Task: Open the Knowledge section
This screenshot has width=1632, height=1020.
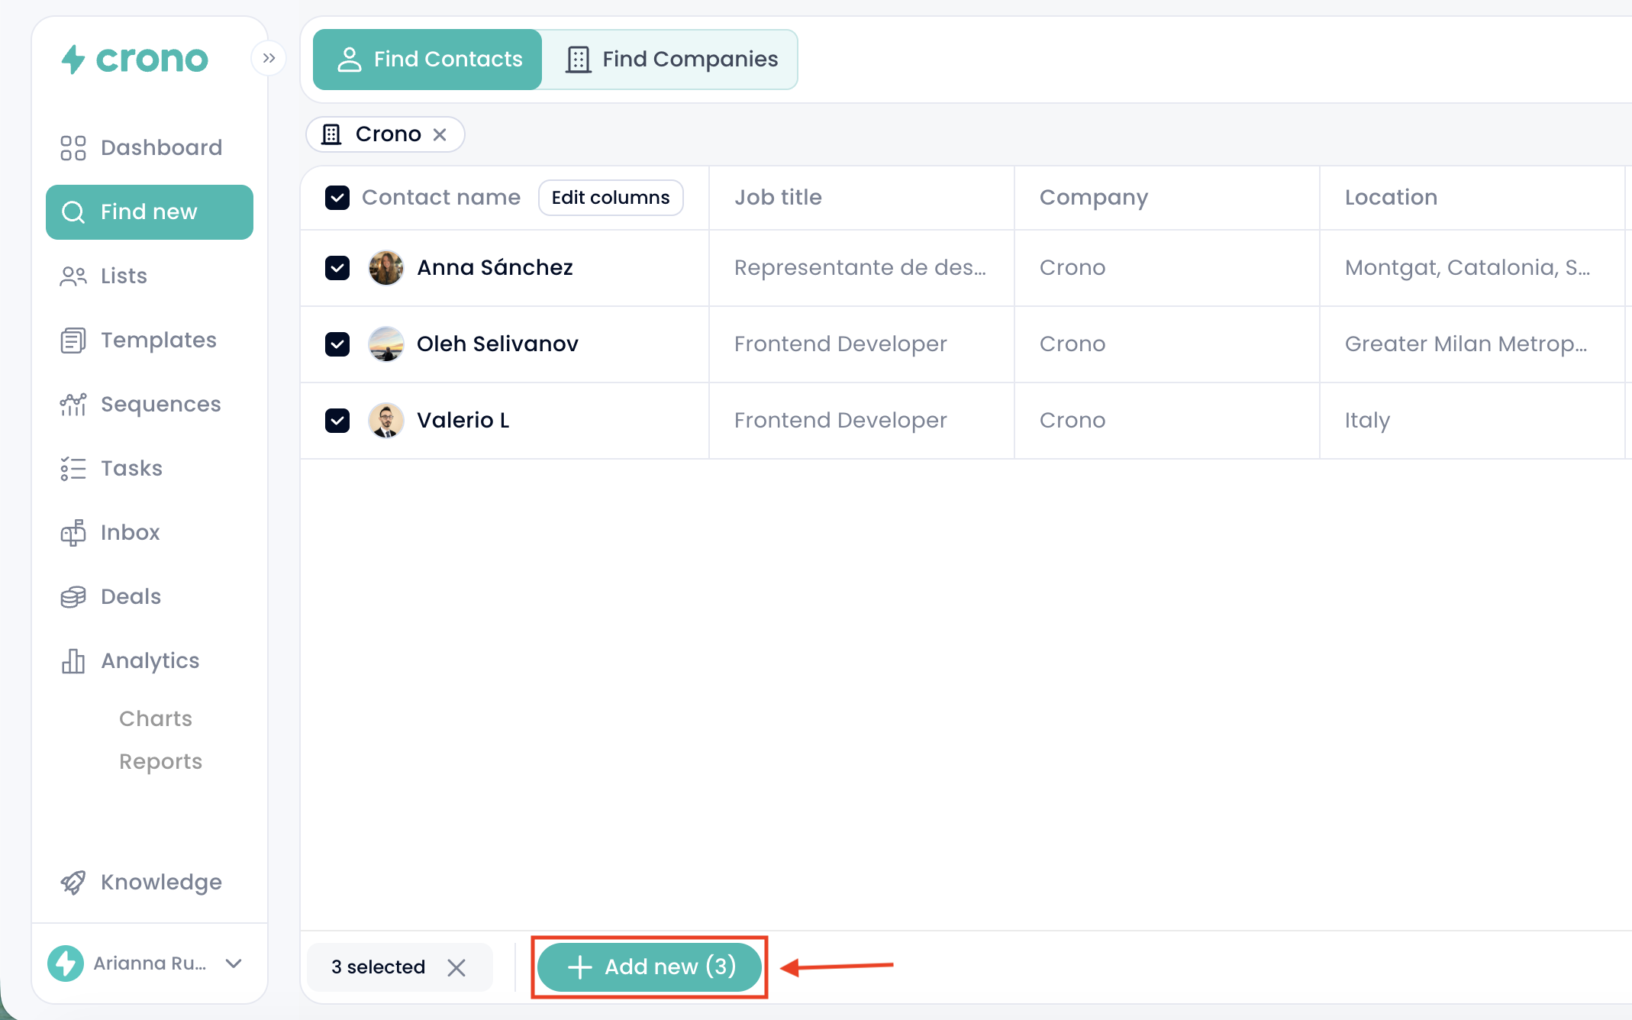Action: click(150, 883)
